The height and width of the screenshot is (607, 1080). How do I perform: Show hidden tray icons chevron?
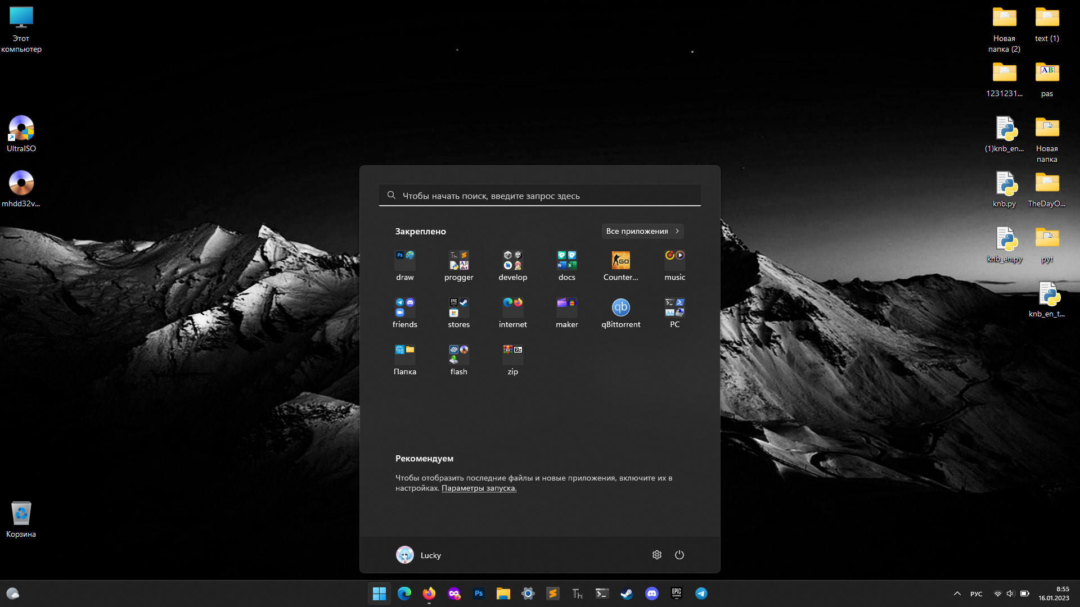tap(957, 594)
